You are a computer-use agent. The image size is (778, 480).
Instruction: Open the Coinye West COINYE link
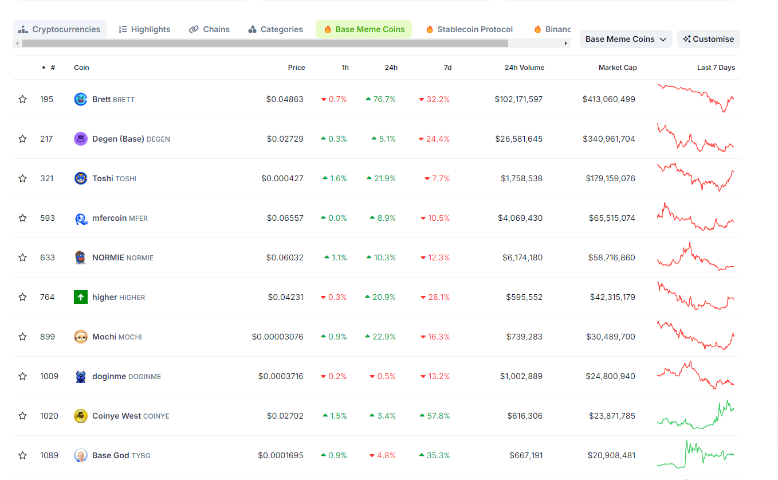[131, 416]
